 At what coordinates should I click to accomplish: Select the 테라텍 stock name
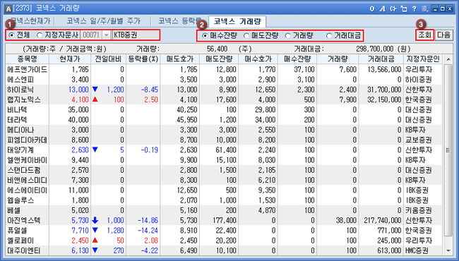pos(17,120)
